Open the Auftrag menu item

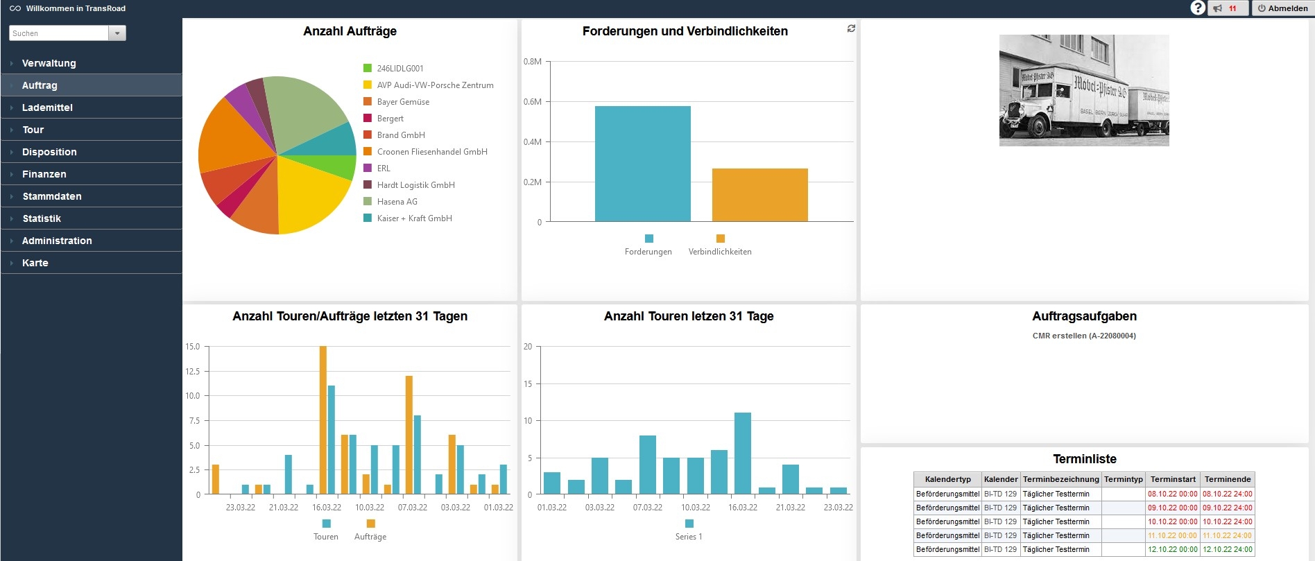click(92, 85)
